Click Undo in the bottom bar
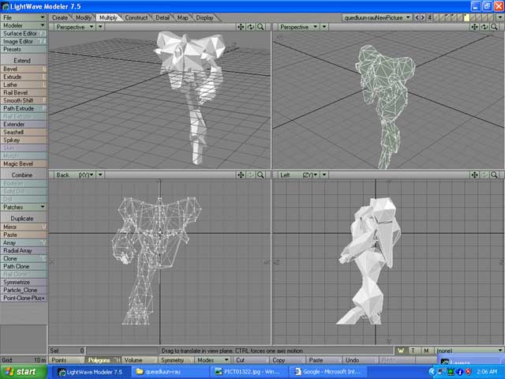505x379 pixels. [361, 360]
